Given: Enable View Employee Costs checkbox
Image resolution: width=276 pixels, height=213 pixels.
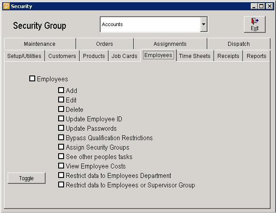Looking at the screenshot, I should point(61,166).
